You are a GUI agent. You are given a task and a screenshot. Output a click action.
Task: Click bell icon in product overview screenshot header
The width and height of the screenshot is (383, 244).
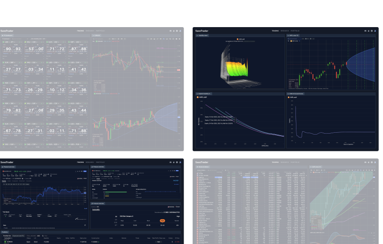click(174, 162)
